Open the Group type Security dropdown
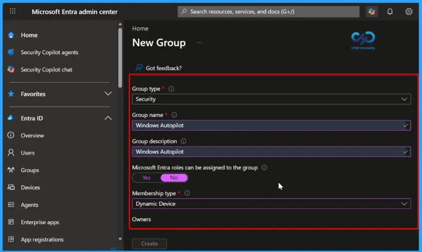Viewport: 422px width, 252px height. point(271,99)
